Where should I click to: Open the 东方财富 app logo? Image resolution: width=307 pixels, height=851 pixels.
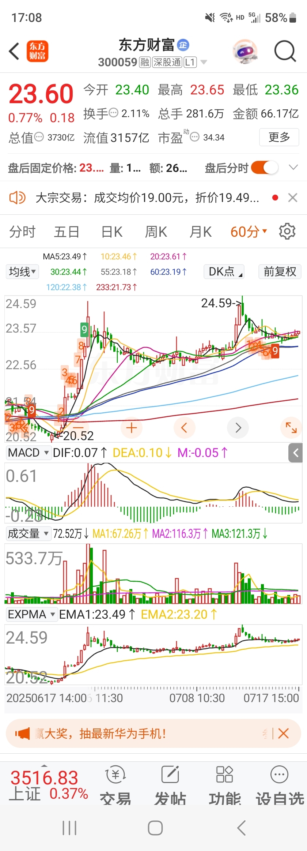tap(37, 51)
